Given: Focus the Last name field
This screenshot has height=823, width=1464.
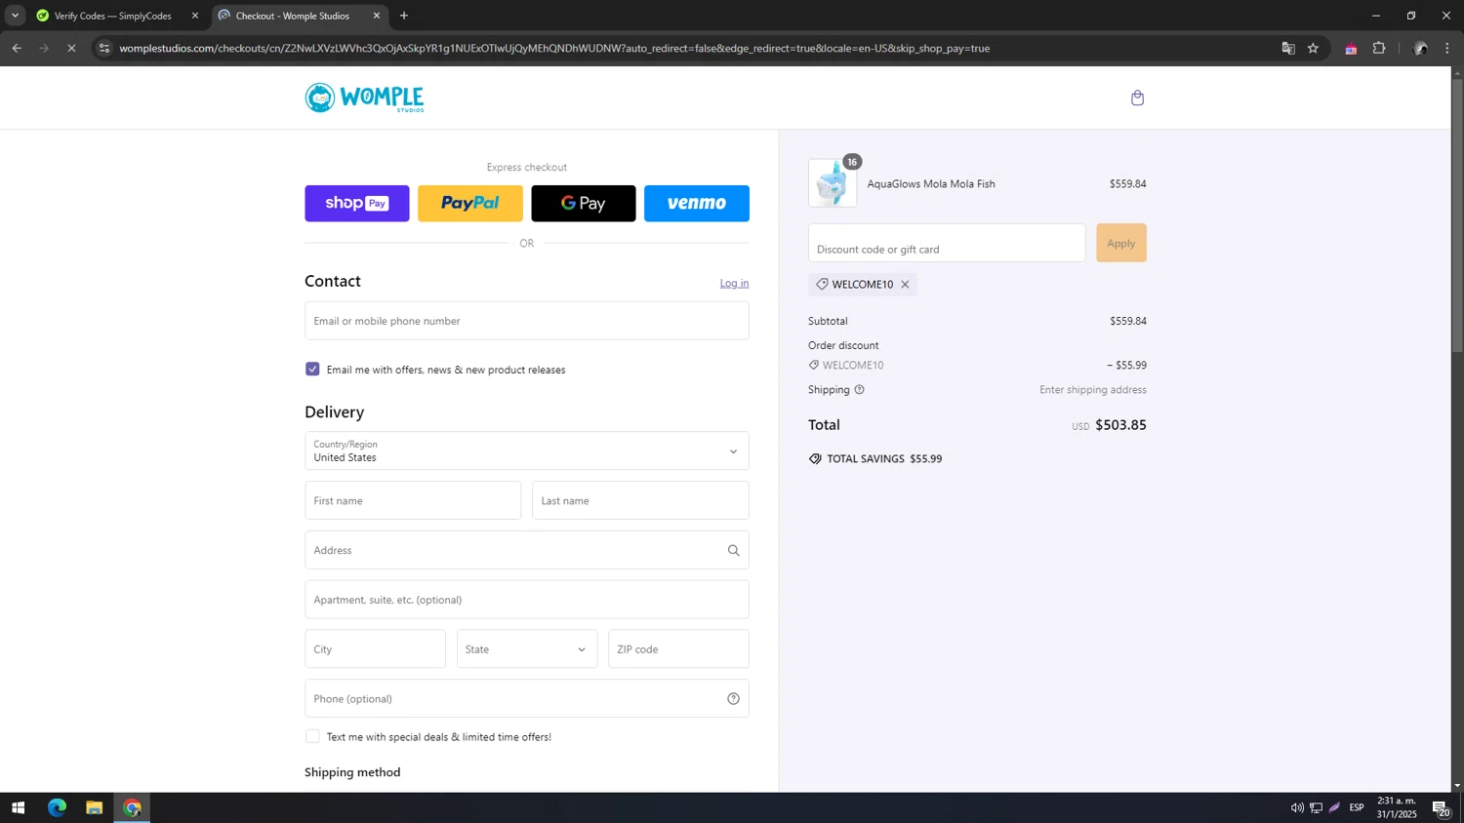Looking at the screenshot, I should (640, 501).
